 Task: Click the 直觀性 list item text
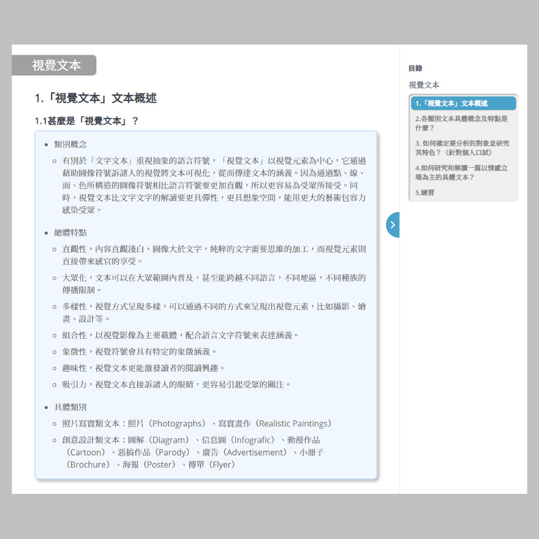pos(214,255)
